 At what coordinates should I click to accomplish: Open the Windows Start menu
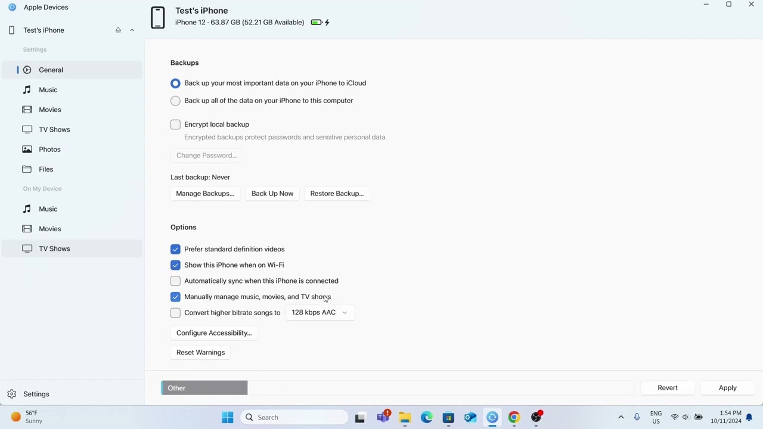(x=227, y=418)
